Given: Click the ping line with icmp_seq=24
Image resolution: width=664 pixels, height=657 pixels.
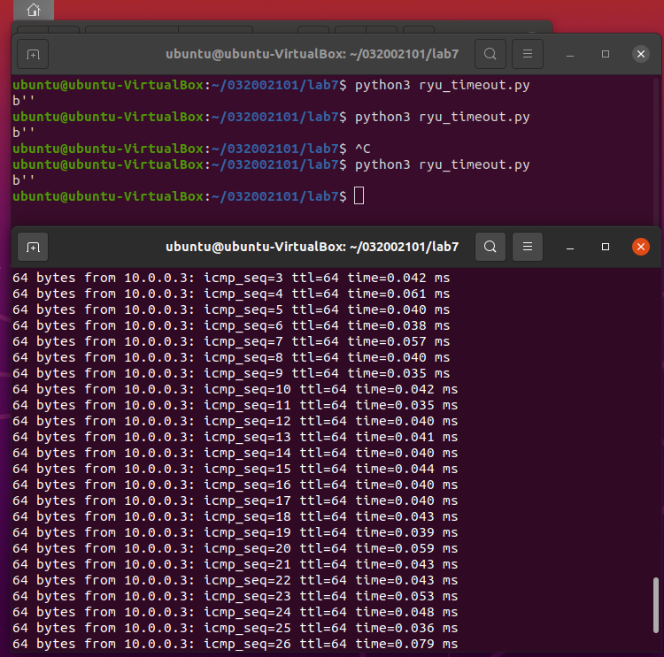Looking at the screenshot, I should tap(235, 612).
